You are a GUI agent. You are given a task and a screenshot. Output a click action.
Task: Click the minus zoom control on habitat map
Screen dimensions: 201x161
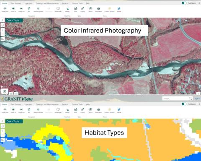click(x=3, y=135)
